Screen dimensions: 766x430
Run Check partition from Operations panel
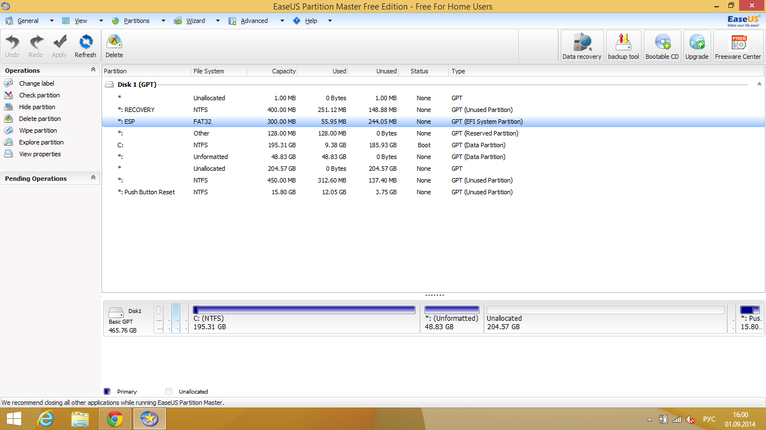tap(39, 95)
